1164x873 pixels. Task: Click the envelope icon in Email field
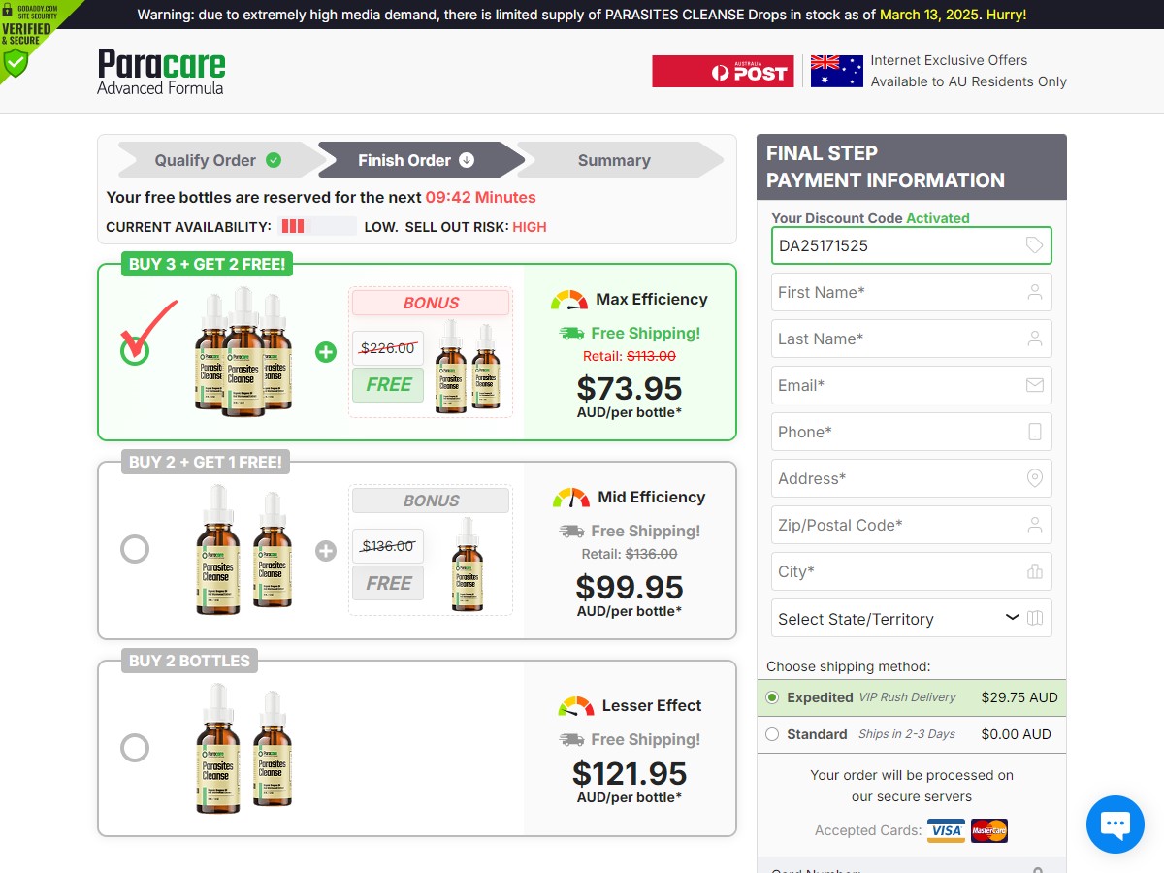[x=1035, y=385]
